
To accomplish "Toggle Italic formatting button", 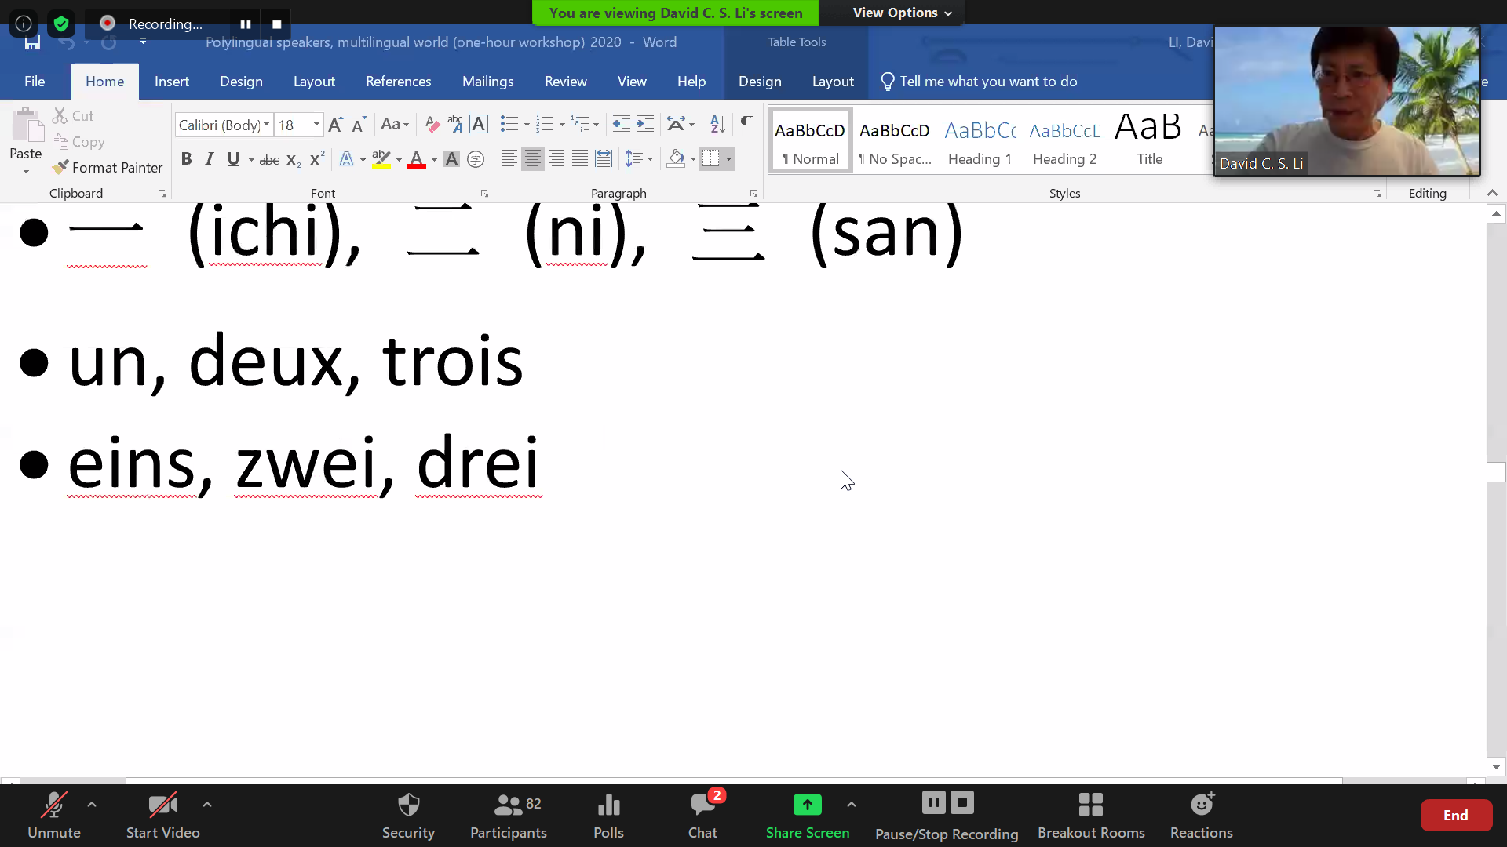I will tap(210, 159).
